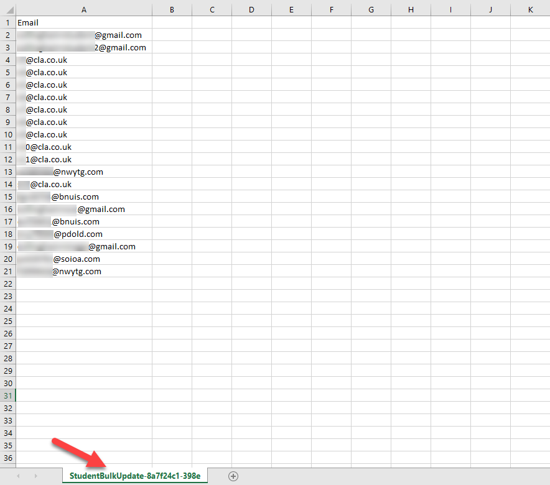Open the StudentBulkUpdate-8a7f24c1-398e sheet tab
This screenshot has height=485, width=550.
(135, 476)
